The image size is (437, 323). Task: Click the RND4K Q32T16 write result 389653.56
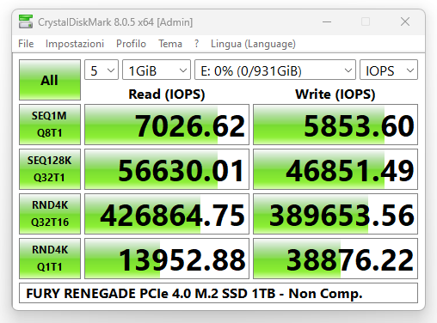[335, 214]
